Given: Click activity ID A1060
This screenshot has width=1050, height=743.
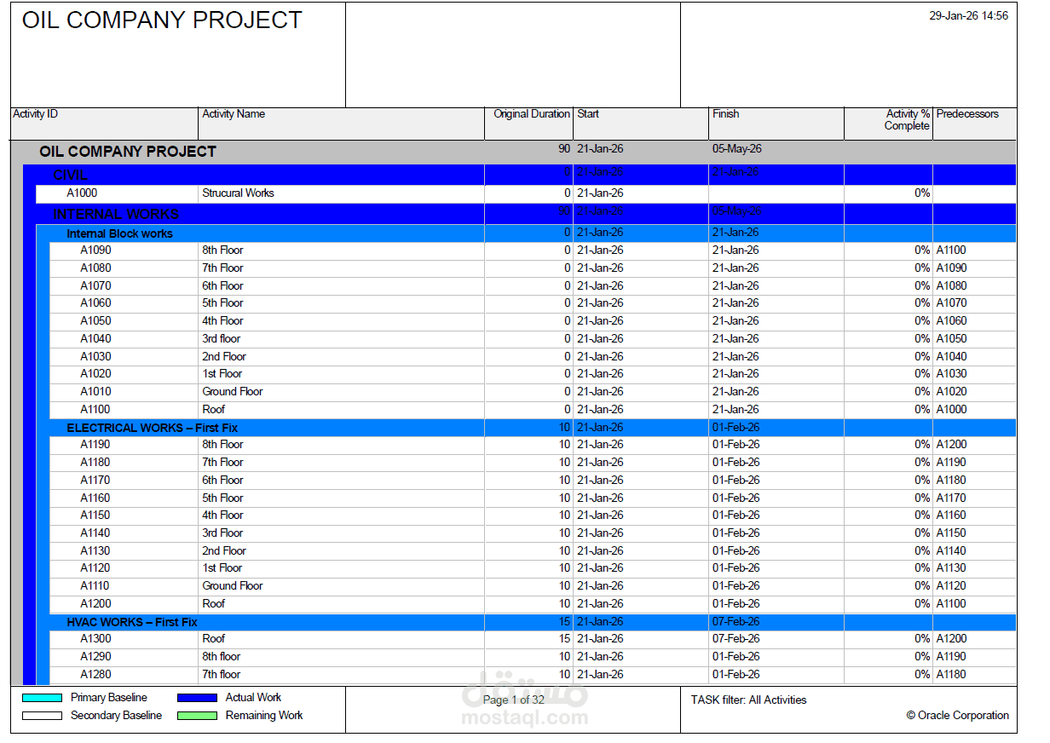Looking at the screenshot, I should (x=95, y=303).
